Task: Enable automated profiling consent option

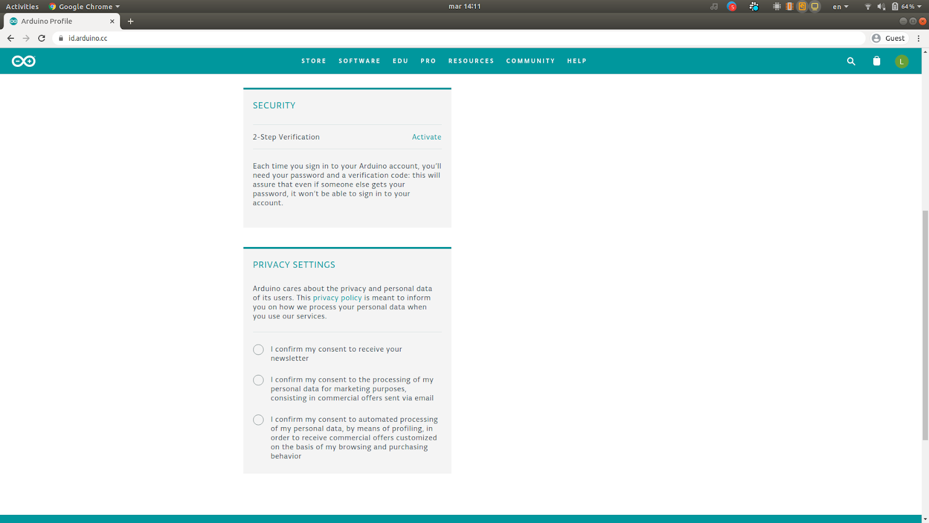Action: pos(258,420)
